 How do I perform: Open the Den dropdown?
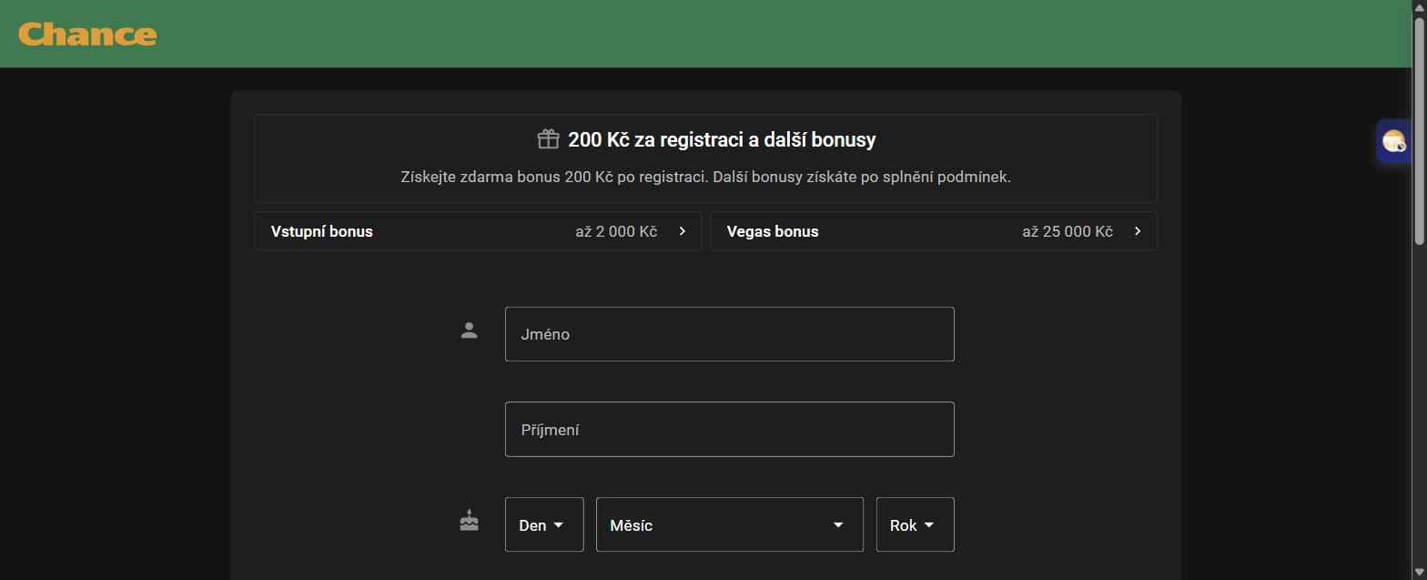pyautogui.click(x=544, y=524)
